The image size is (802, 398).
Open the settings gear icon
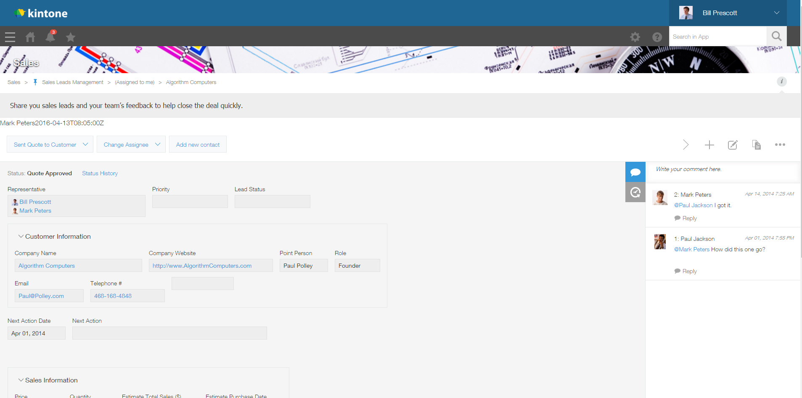tap(635, 37)
